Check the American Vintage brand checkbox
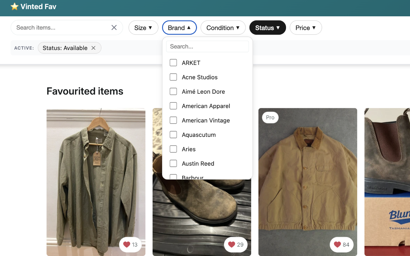Screen dimensions: 410x256 pyautogui.click(x=173, y=120)
